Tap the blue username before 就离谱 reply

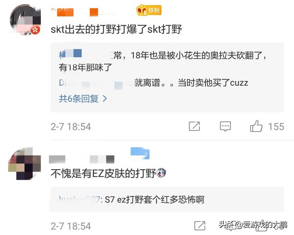[96, 83]
